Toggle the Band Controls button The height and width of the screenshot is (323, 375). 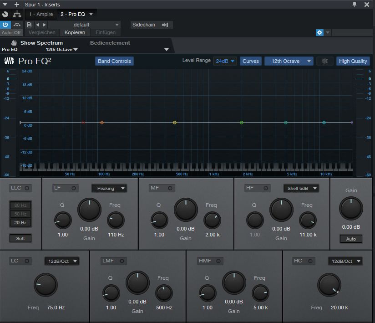click(x=114, y=61)
